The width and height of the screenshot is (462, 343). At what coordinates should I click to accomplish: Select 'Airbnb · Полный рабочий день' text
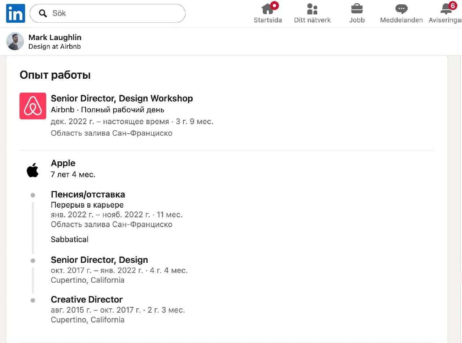[x=108, y=110]
